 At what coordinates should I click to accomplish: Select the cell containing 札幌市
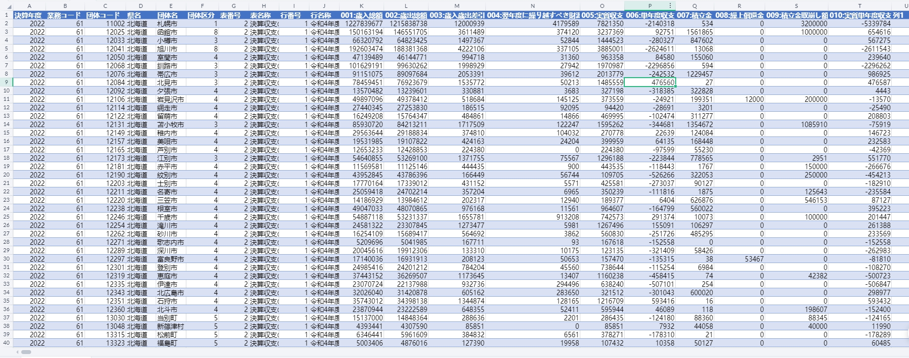pos(171,24)
